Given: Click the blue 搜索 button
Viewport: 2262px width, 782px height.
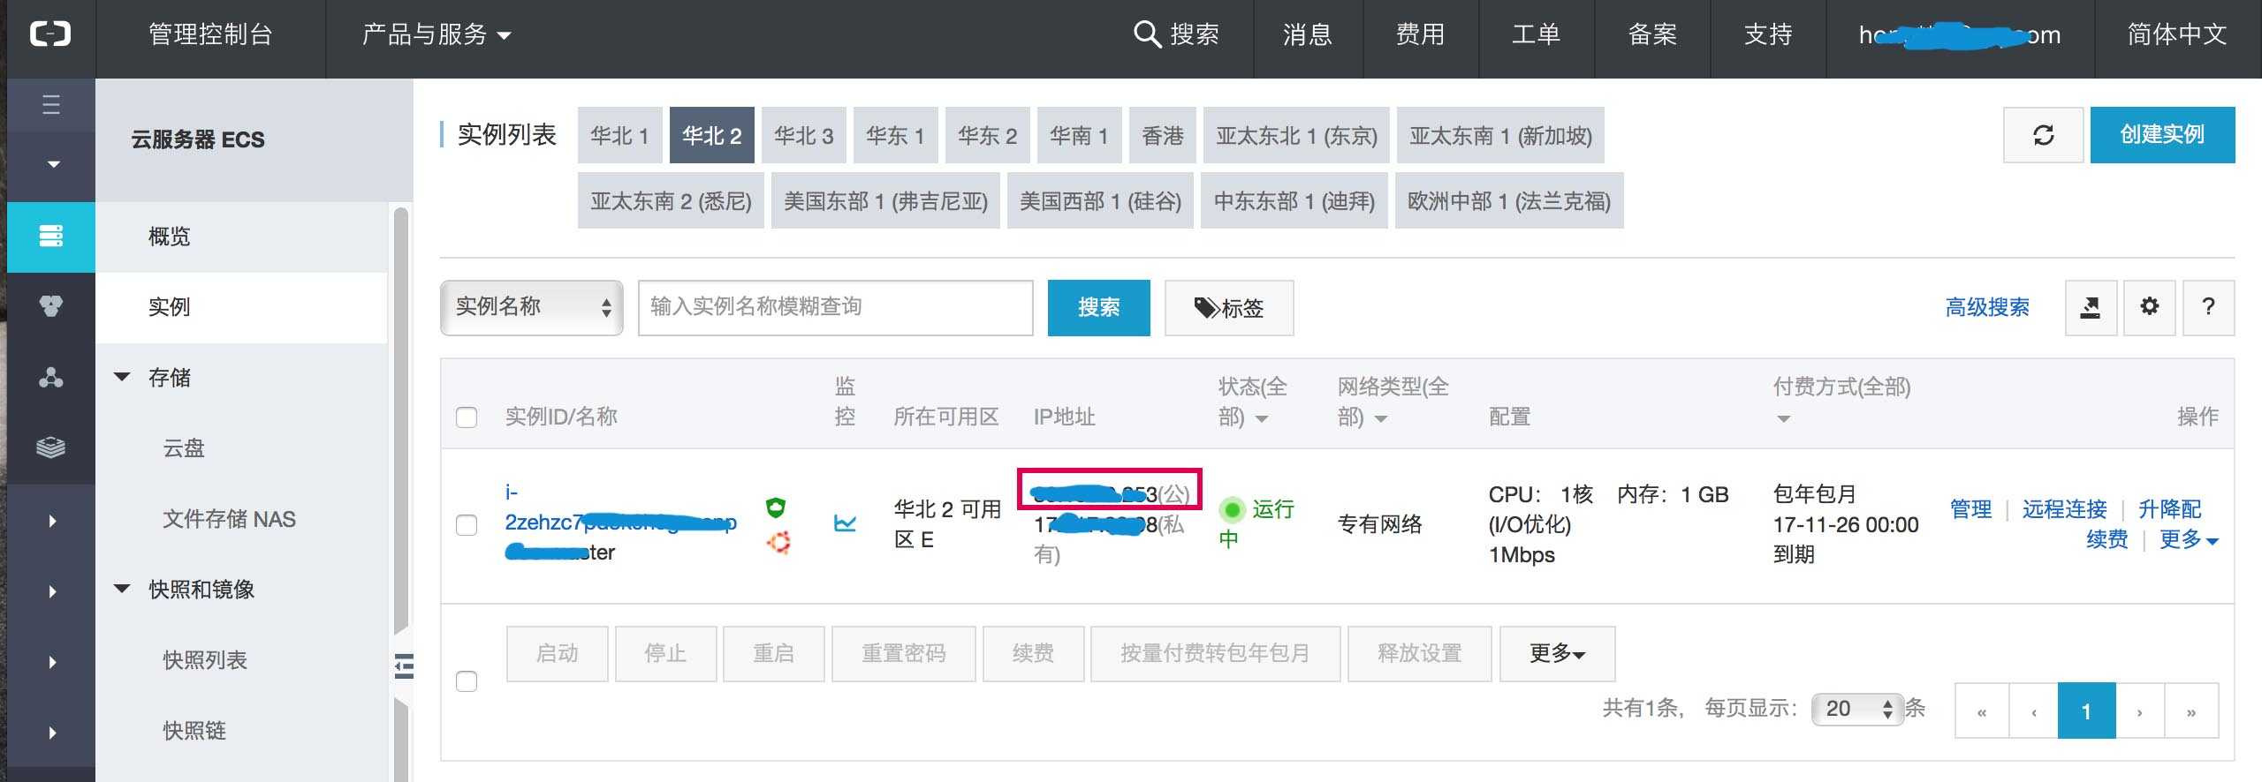Looking at the screenshot, I should [1098, 307].
